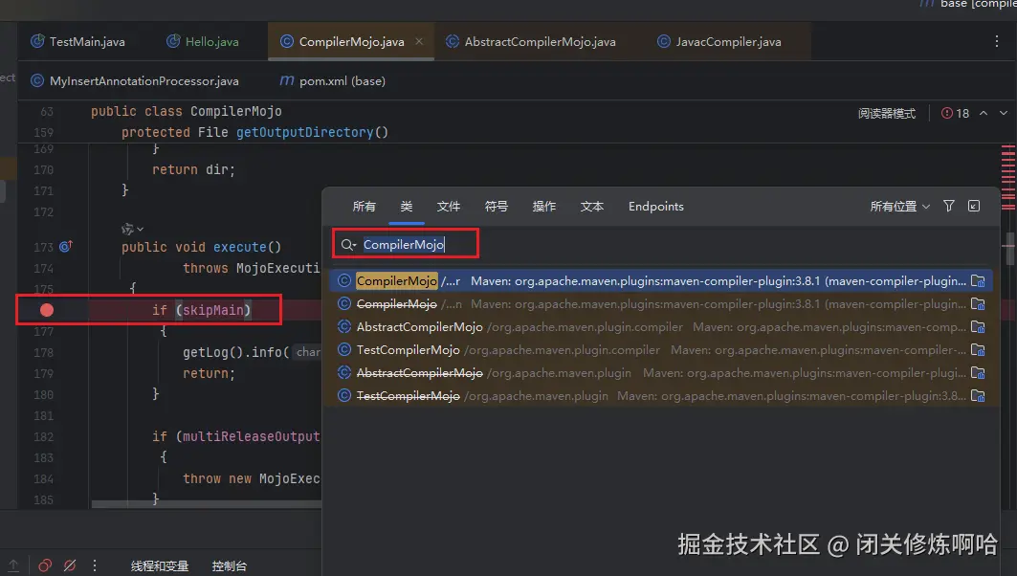The width and height of the screenshot is (1017, 576).
Task: Open the AbstractCompilerMojo.java tab
Action: (x=531, y=41)
